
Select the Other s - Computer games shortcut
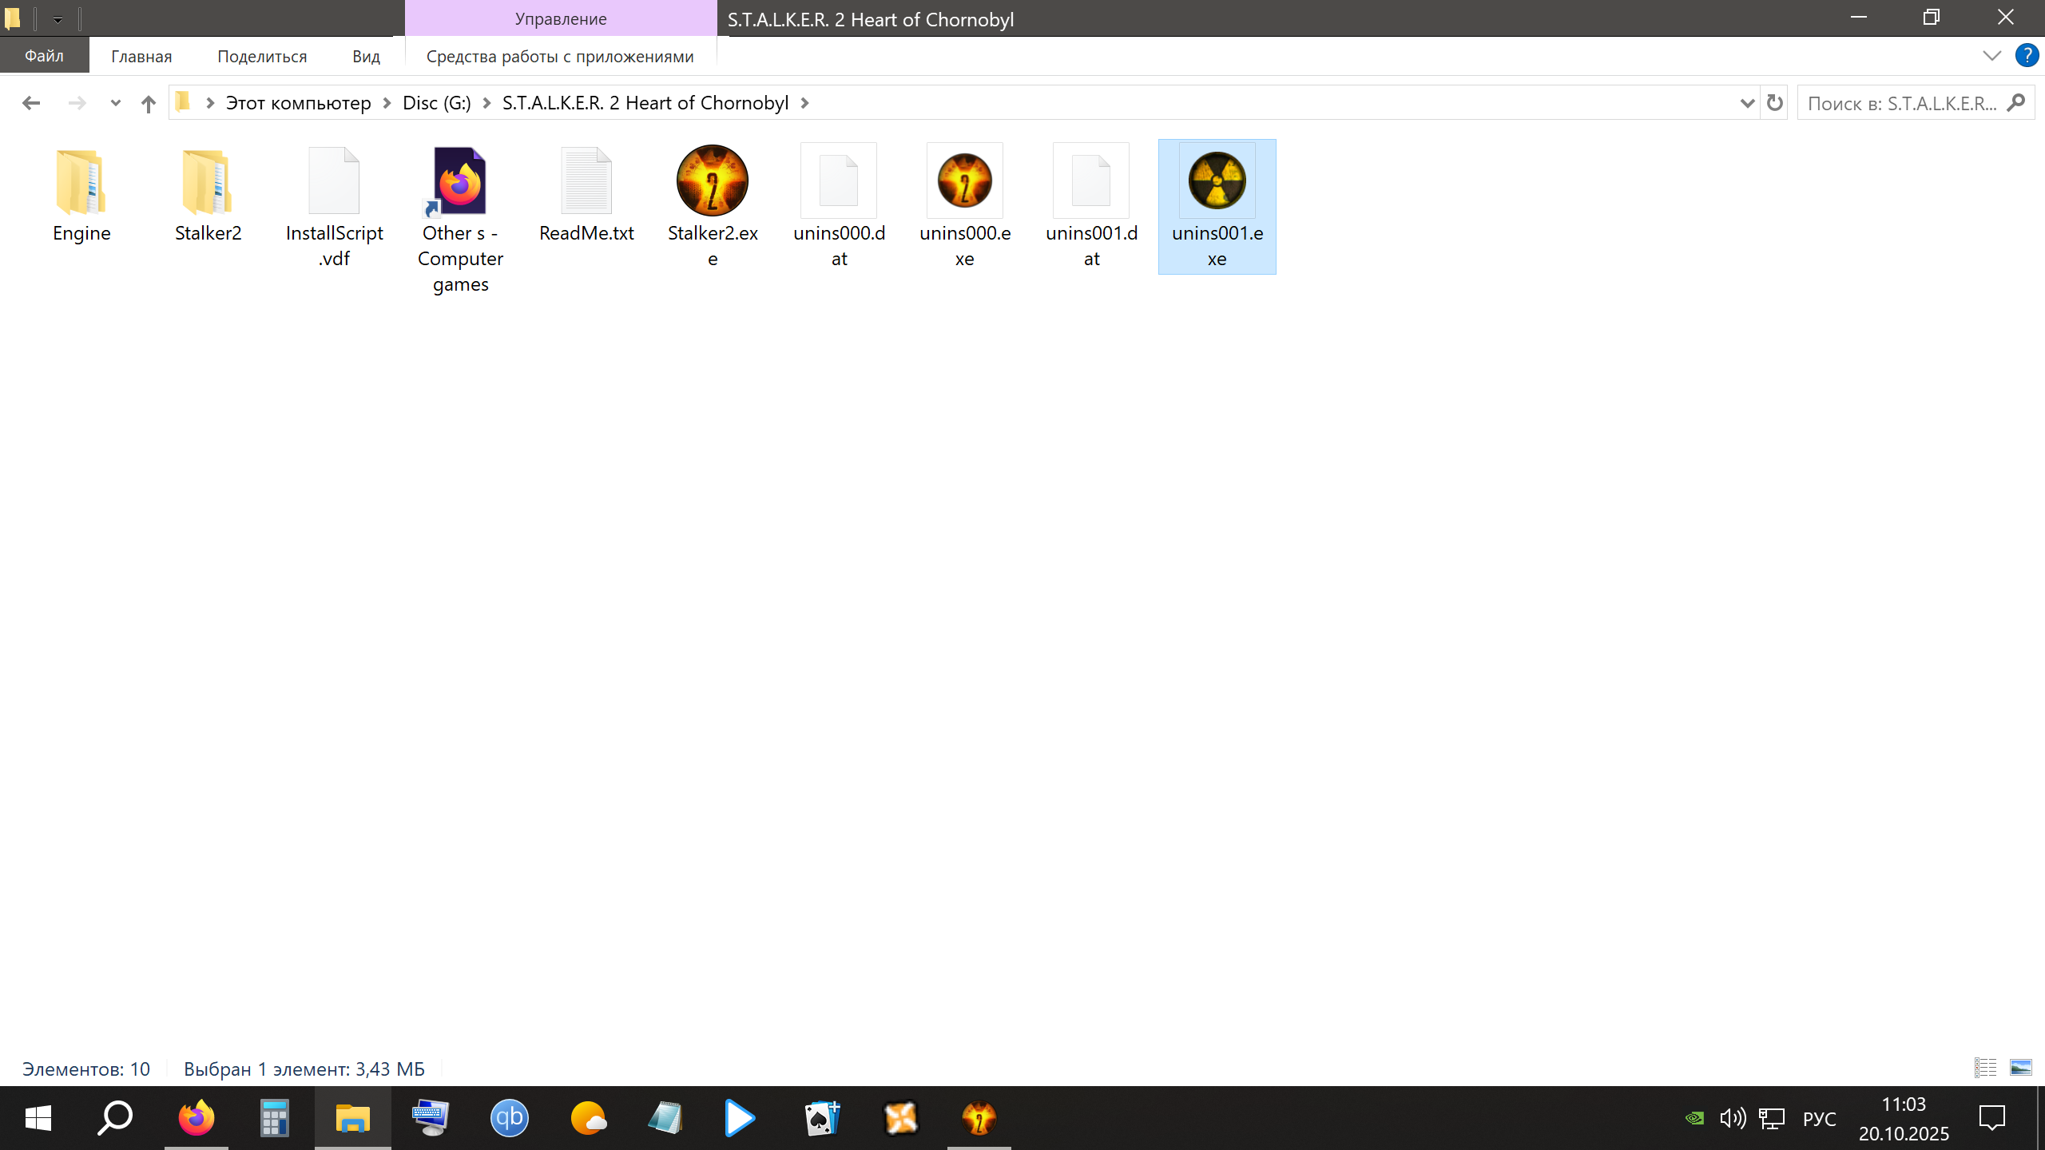(460, 182)
